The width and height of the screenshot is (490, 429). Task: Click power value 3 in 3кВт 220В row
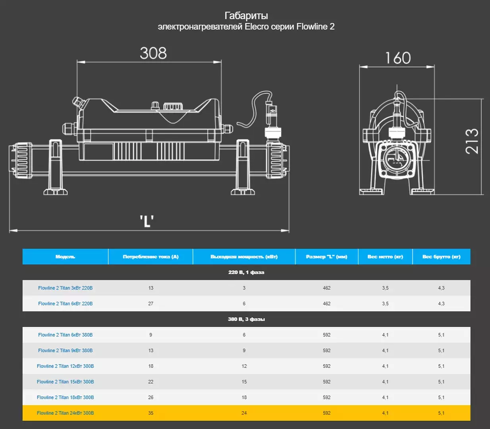(244, 288)
